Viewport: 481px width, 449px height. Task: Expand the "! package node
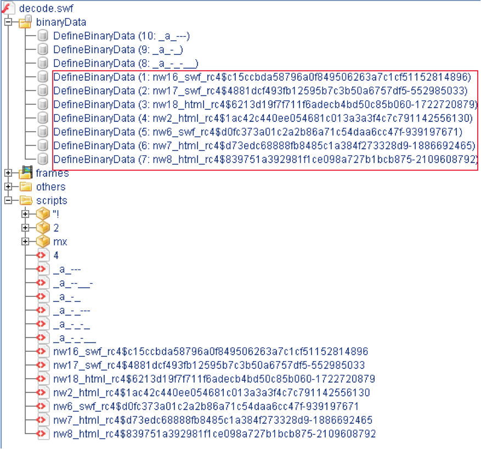point(25,214)
